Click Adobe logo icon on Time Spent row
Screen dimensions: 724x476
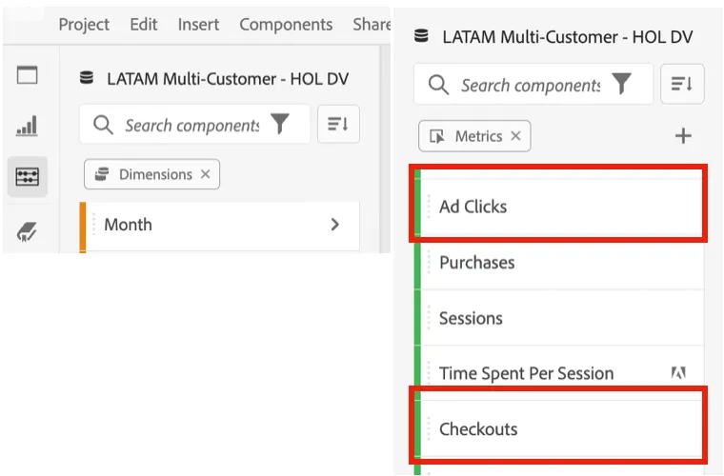(678, 372)
